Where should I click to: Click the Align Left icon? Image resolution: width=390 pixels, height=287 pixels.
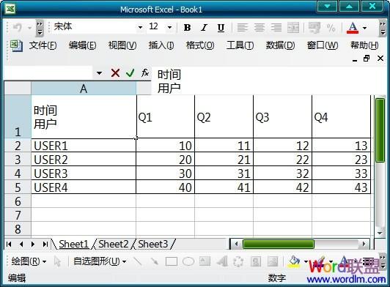(243, 28)
